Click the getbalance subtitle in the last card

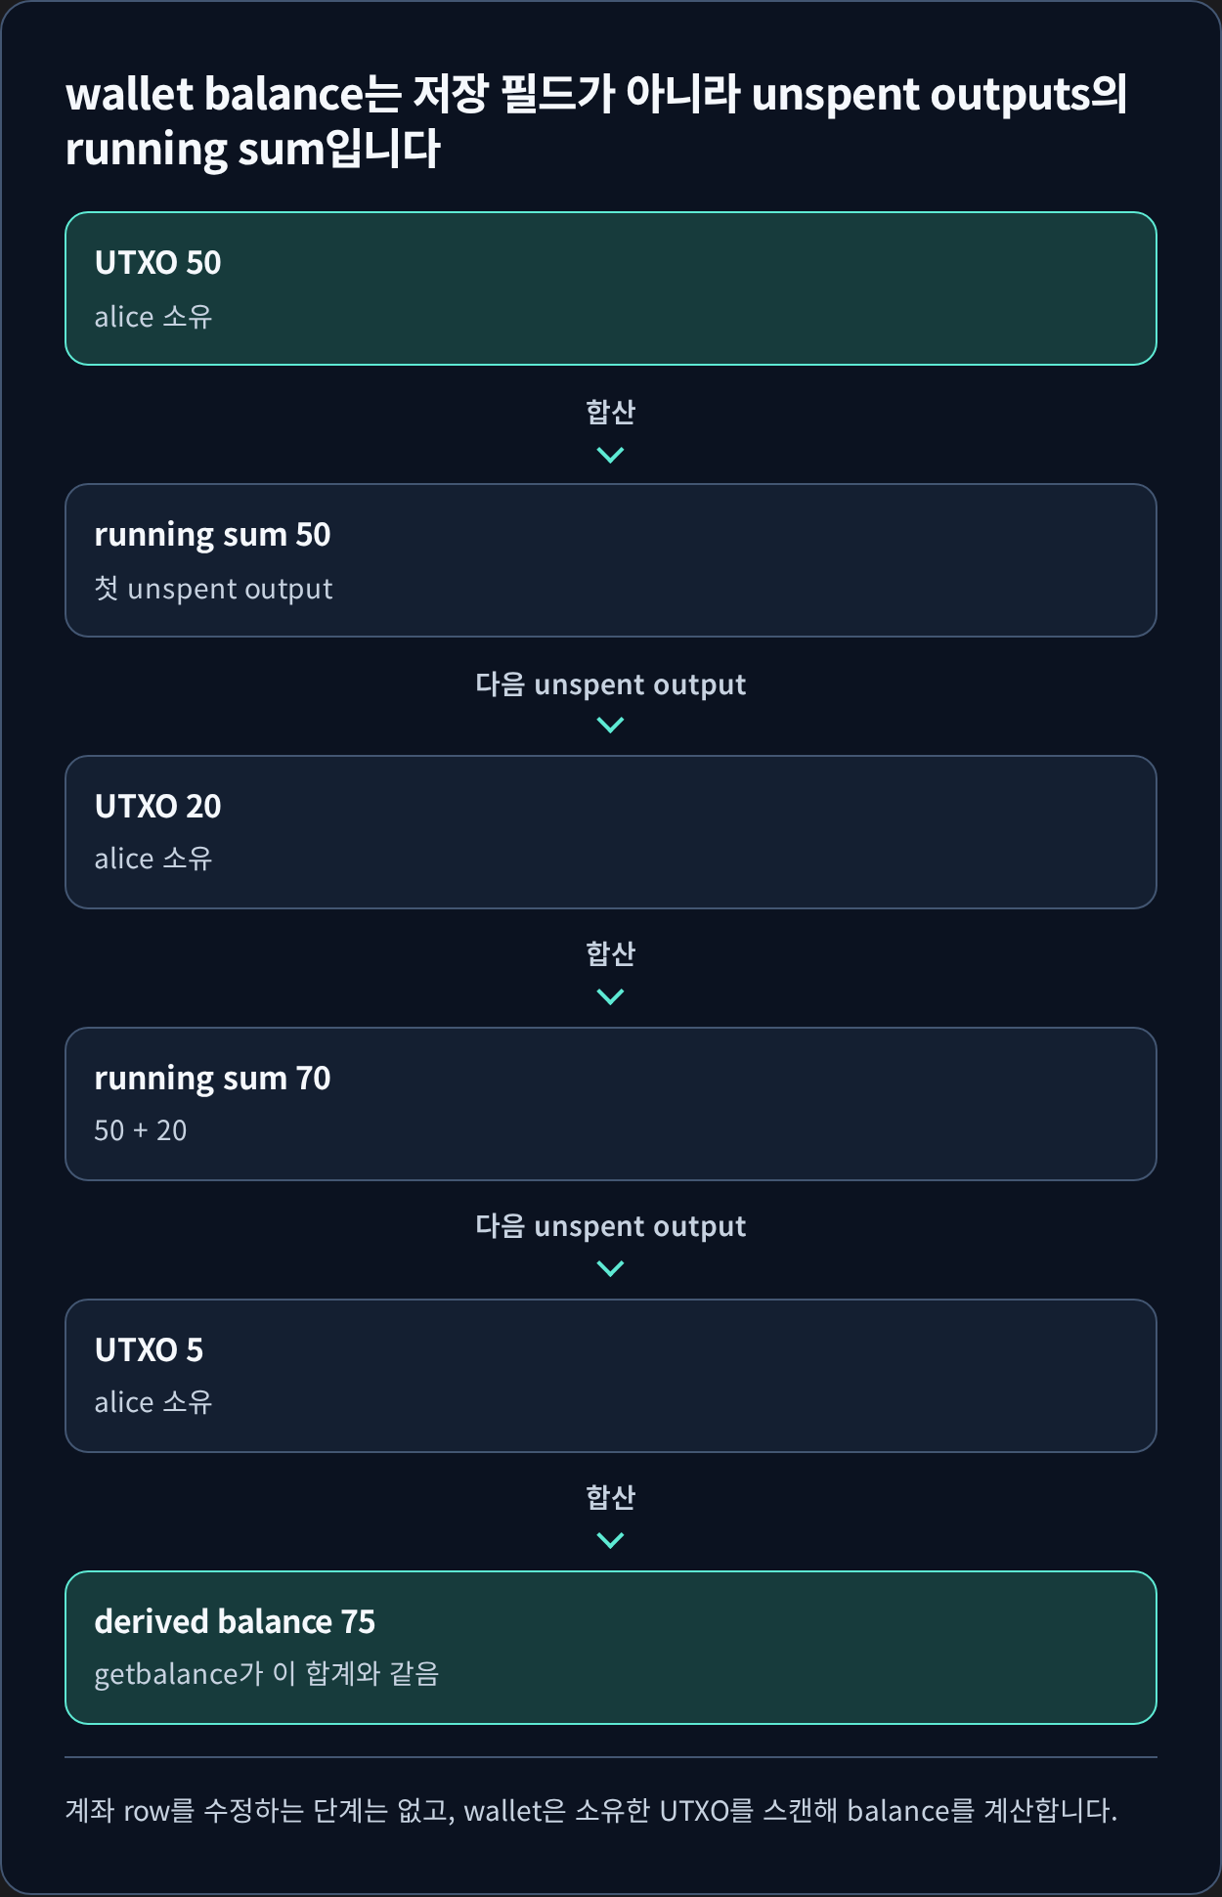pos(266,1674)
